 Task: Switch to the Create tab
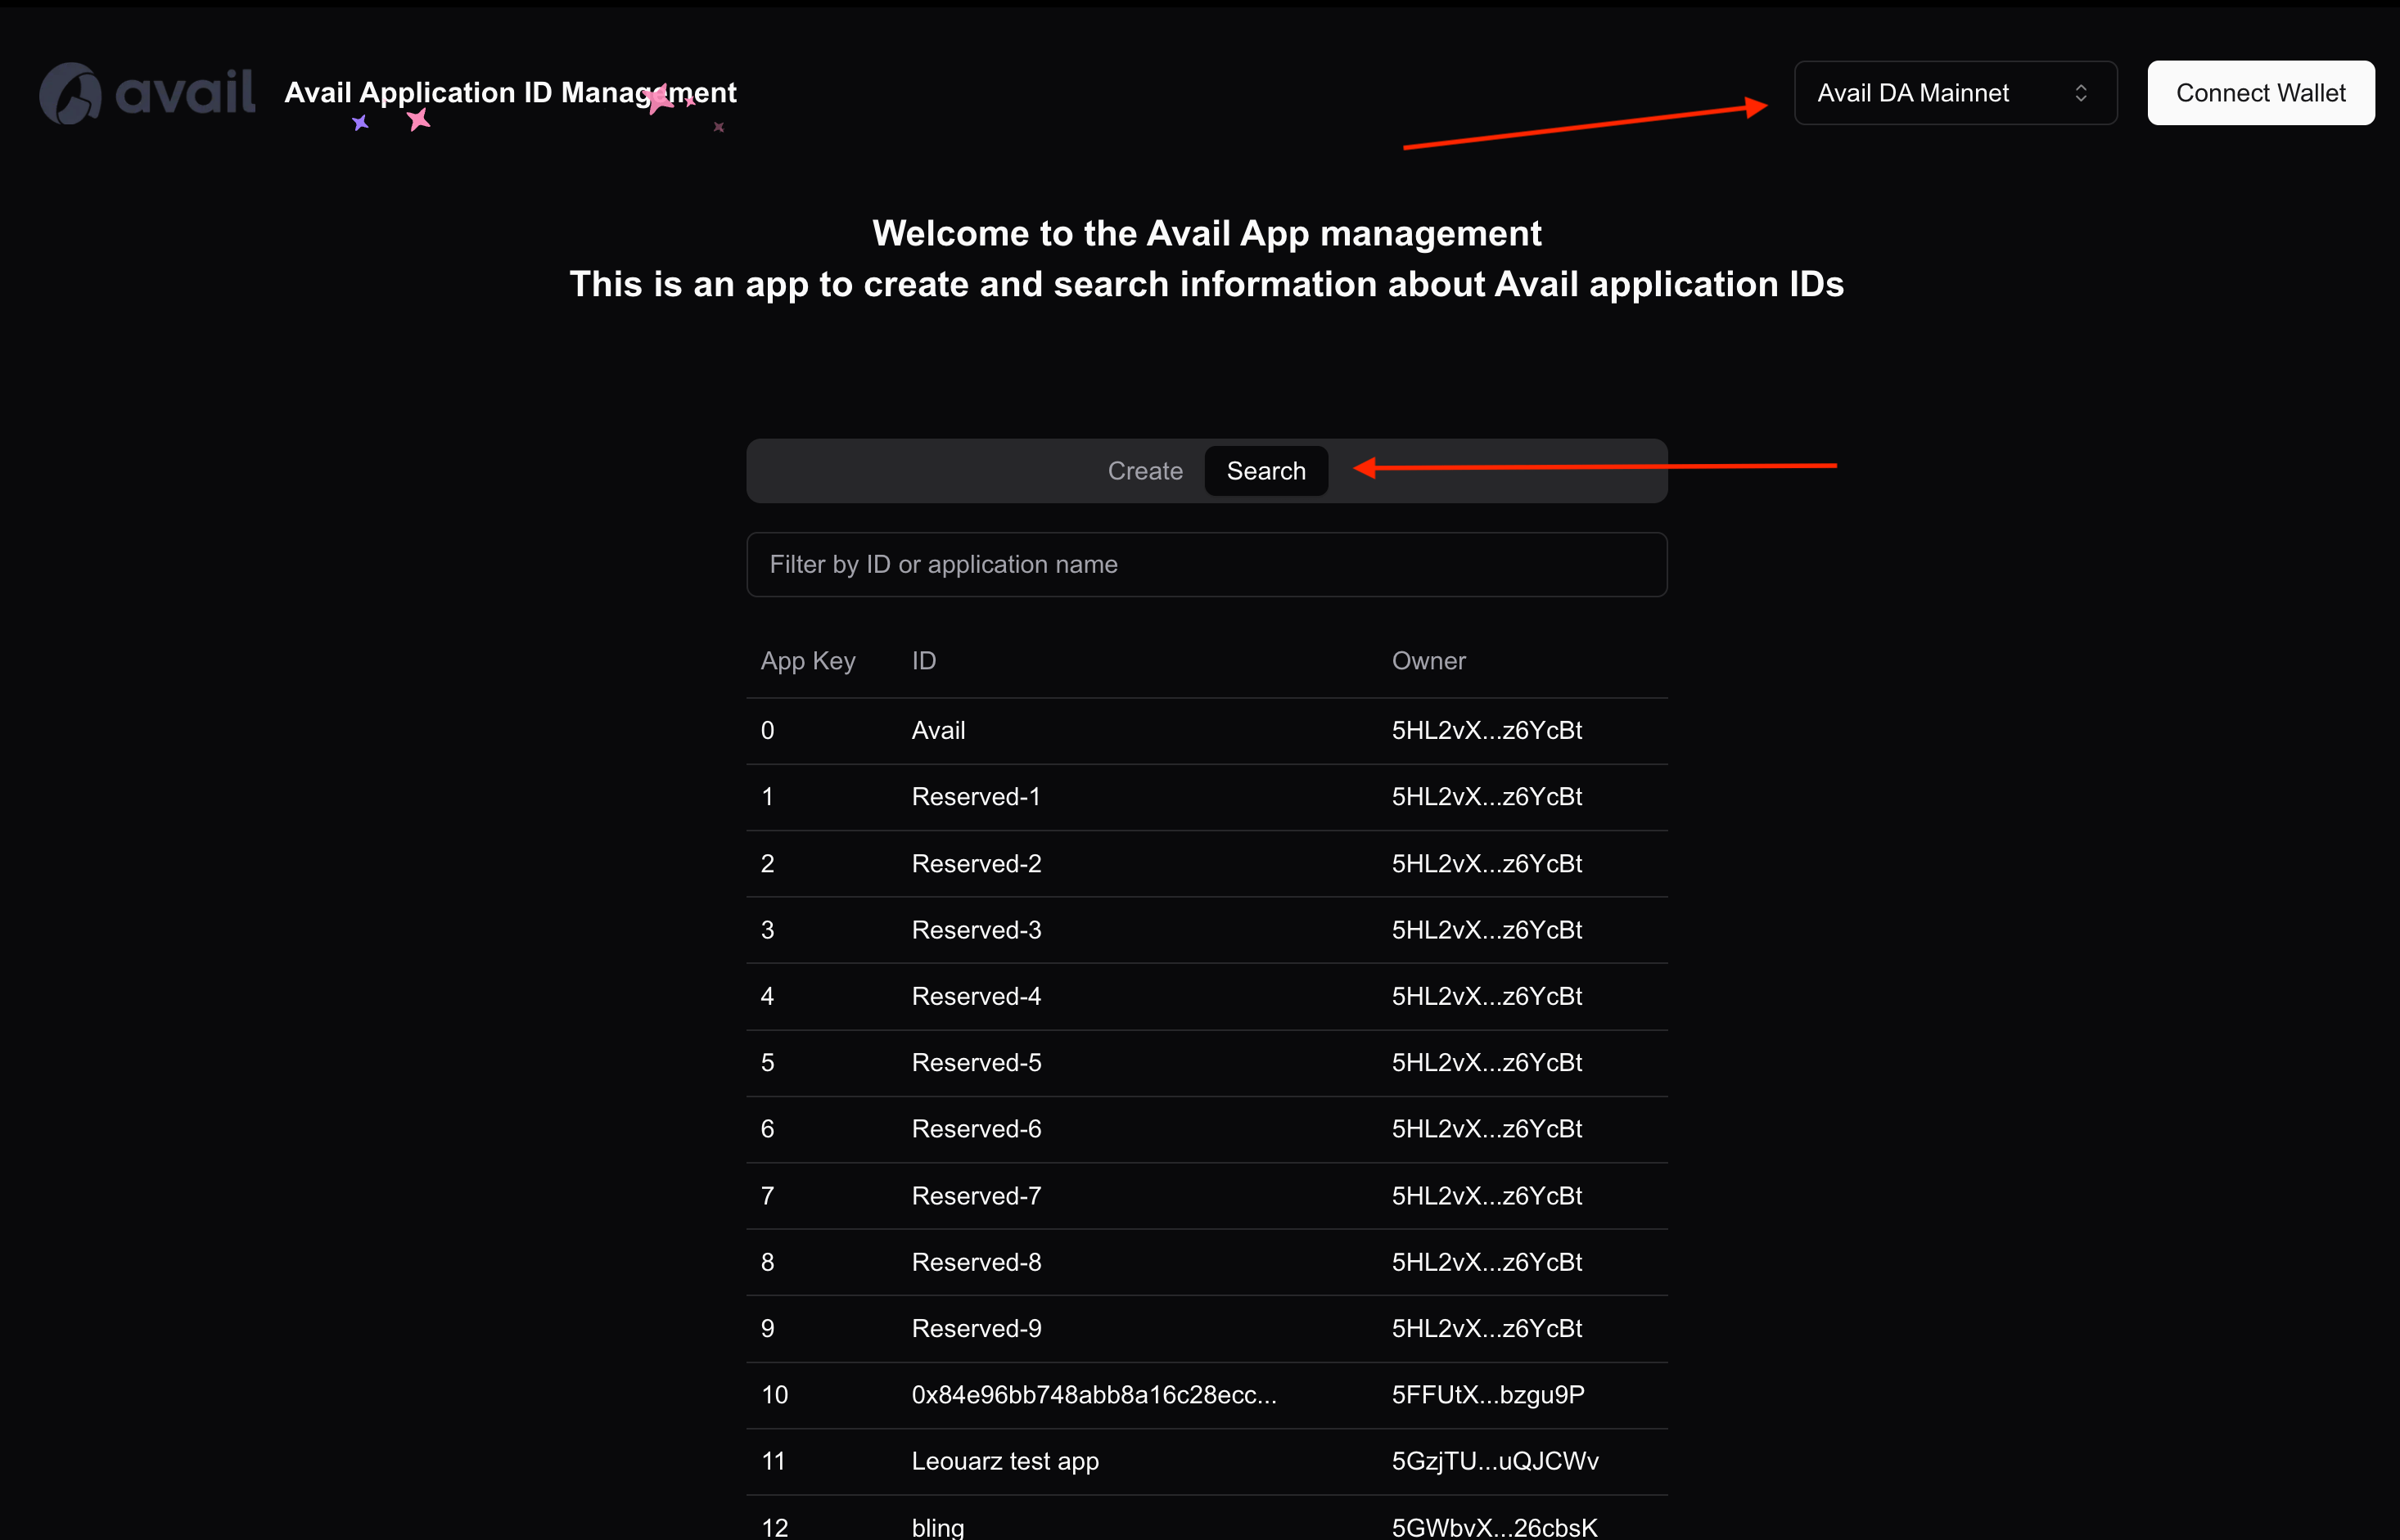coord(1144,471)
